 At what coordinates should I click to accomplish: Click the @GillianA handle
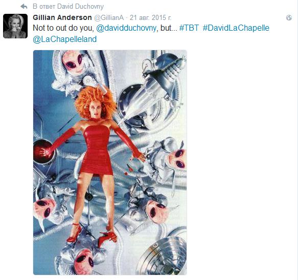point(109,18)
